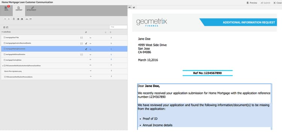Click the expand all icon above tree
The height and width of the screenshot is (137, 282).
click(x=4, y=27)
